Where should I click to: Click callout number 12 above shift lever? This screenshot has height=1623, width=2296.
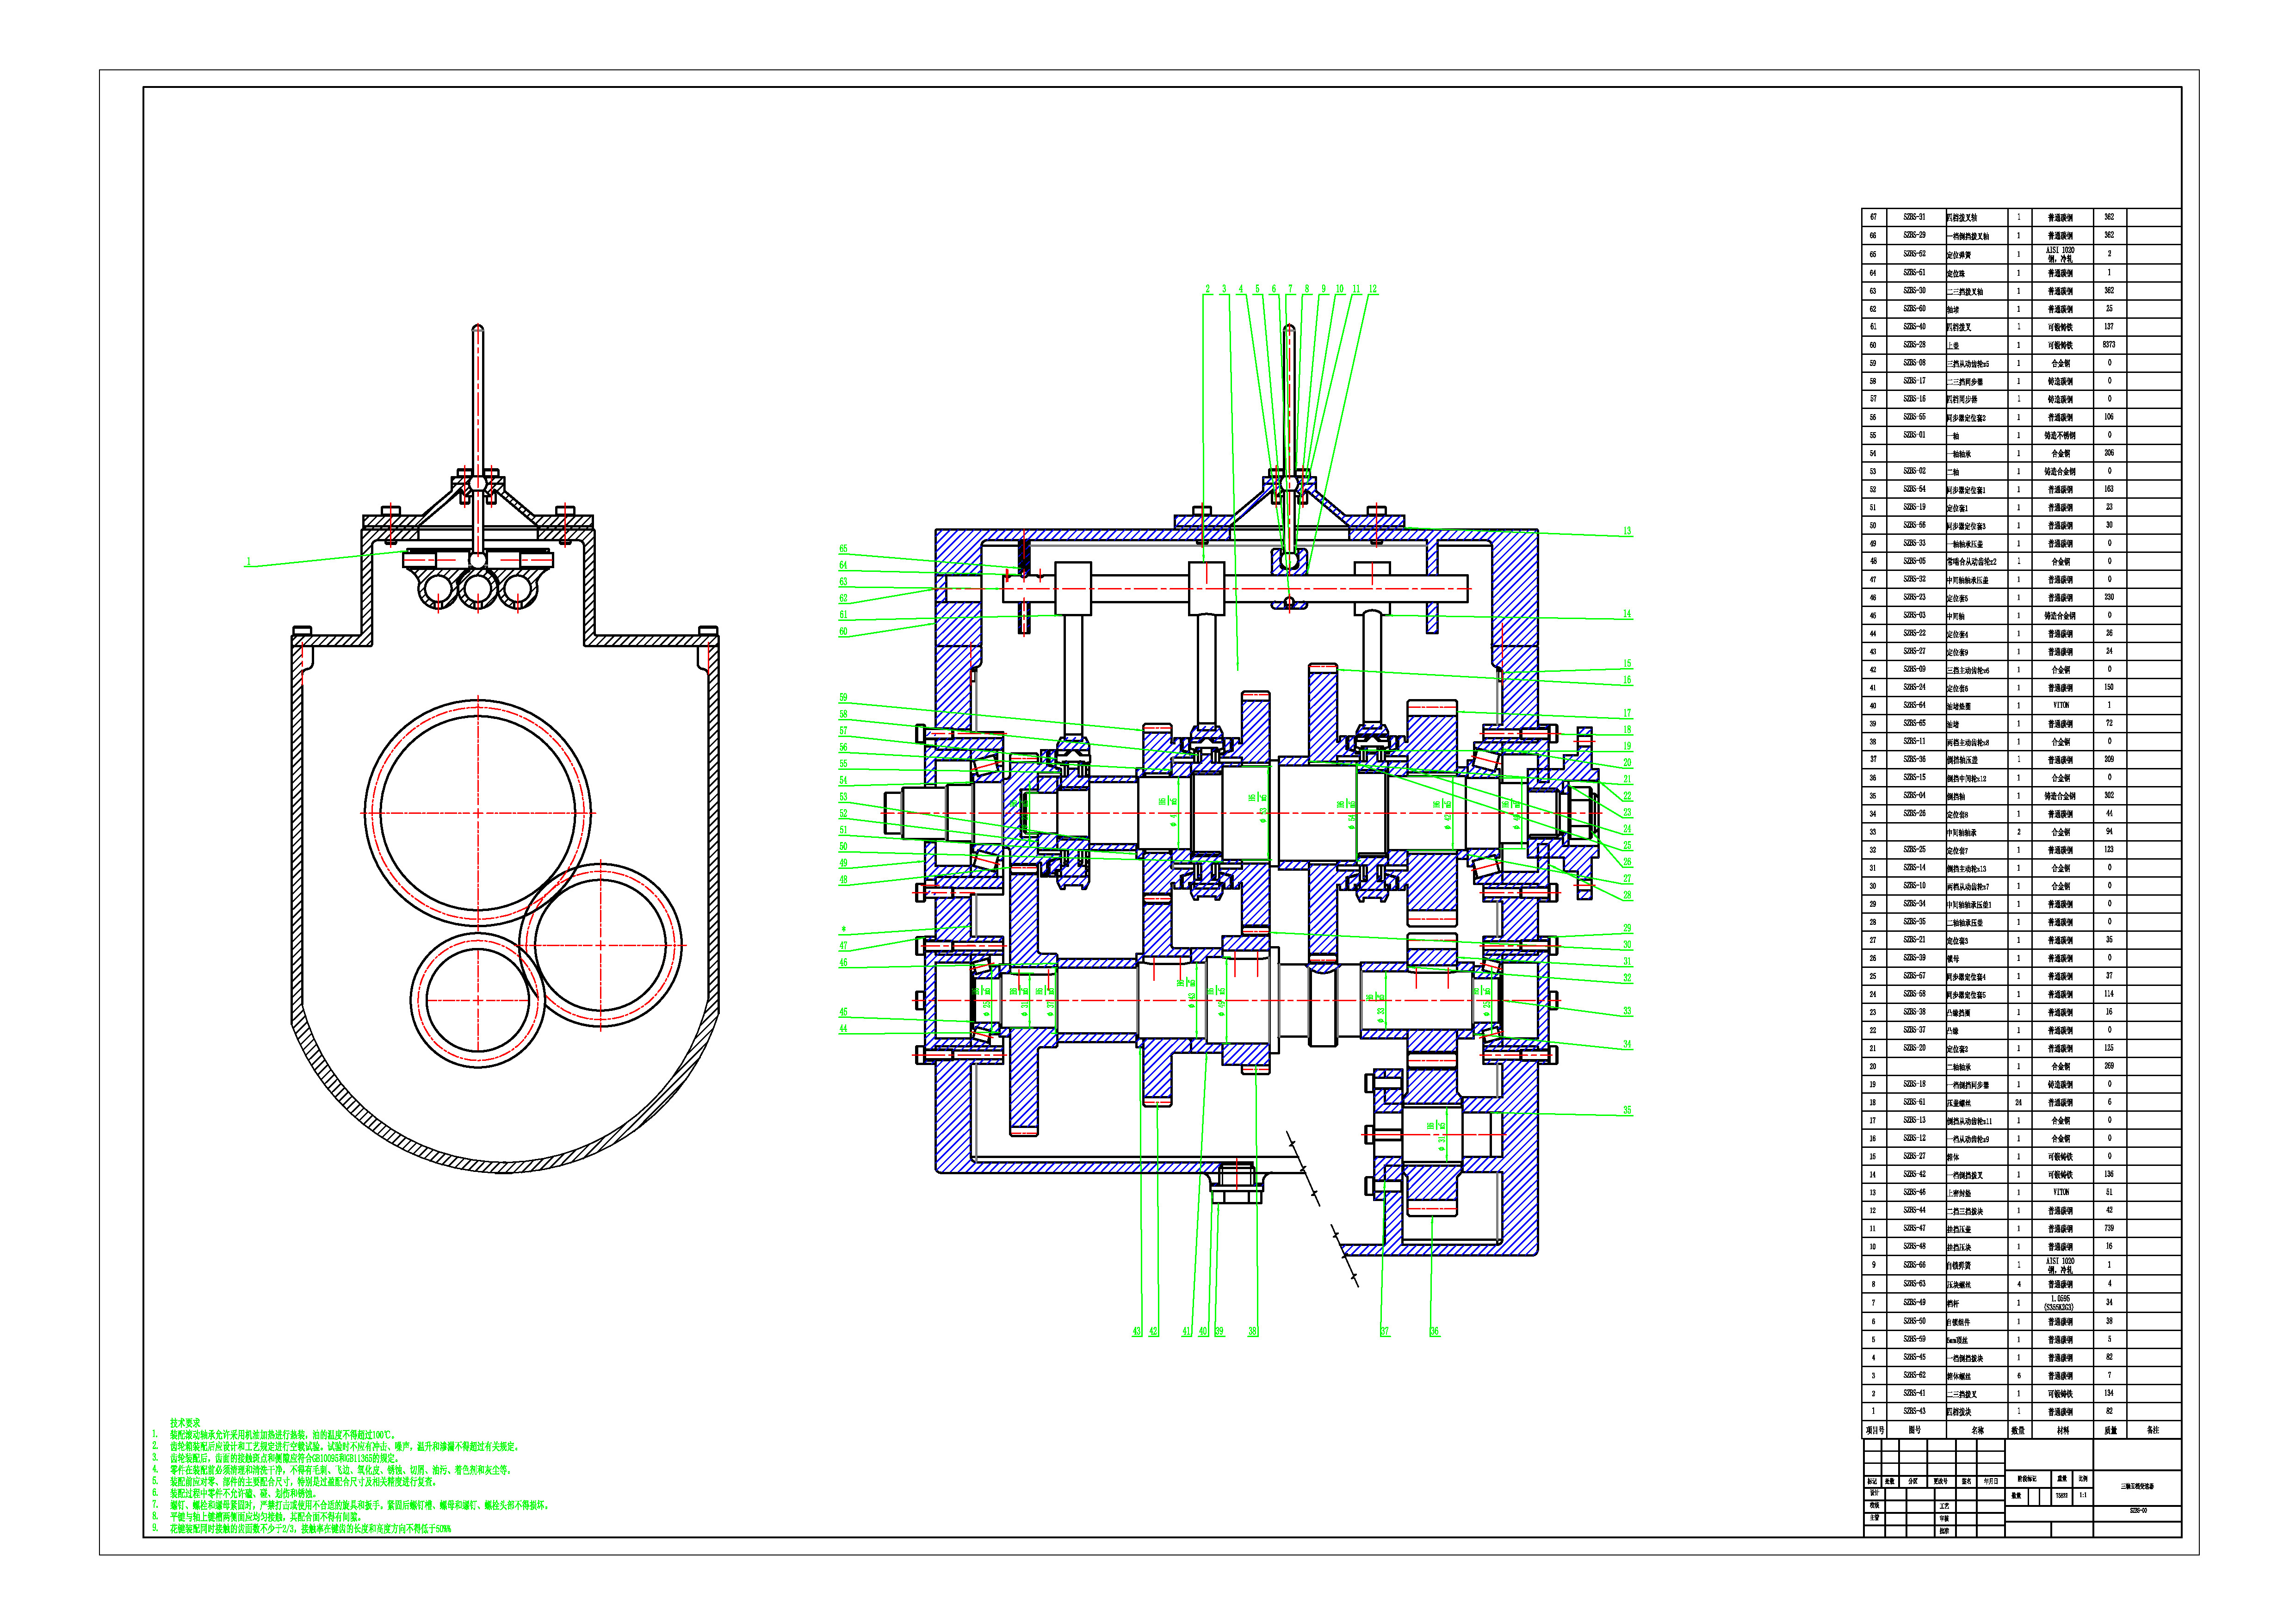1373,289
